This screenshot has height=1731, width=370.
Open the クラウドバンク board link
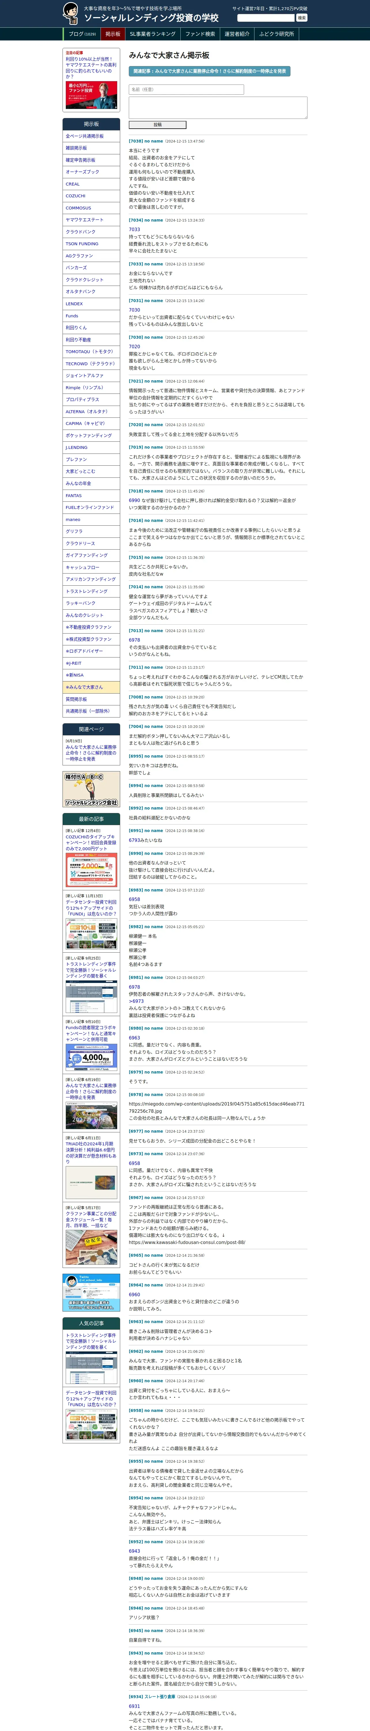coord(91,232)
